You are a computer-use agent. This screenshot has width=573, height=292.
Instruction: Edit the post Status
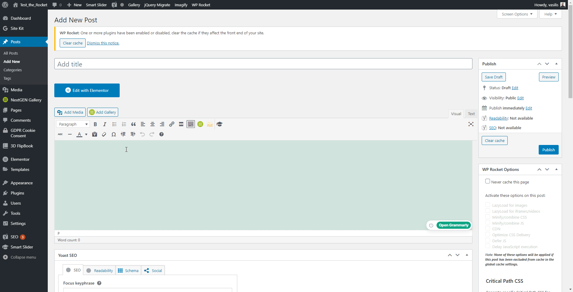coord(515,88)
